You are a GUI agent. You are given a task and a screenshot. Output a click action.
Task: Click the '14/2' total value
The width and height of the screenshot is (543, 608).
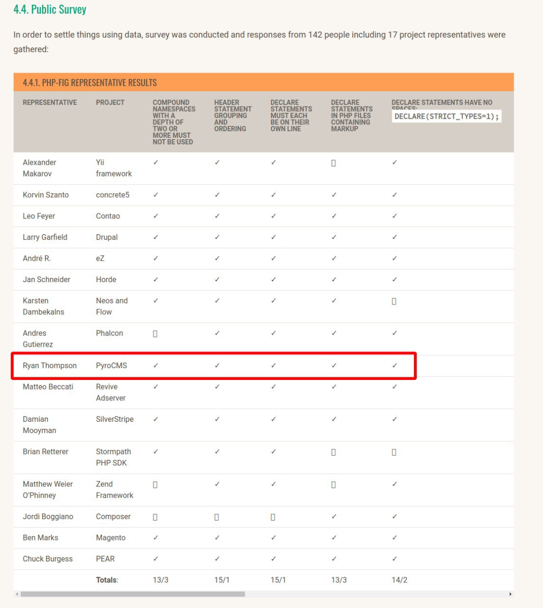click(399, 580)
